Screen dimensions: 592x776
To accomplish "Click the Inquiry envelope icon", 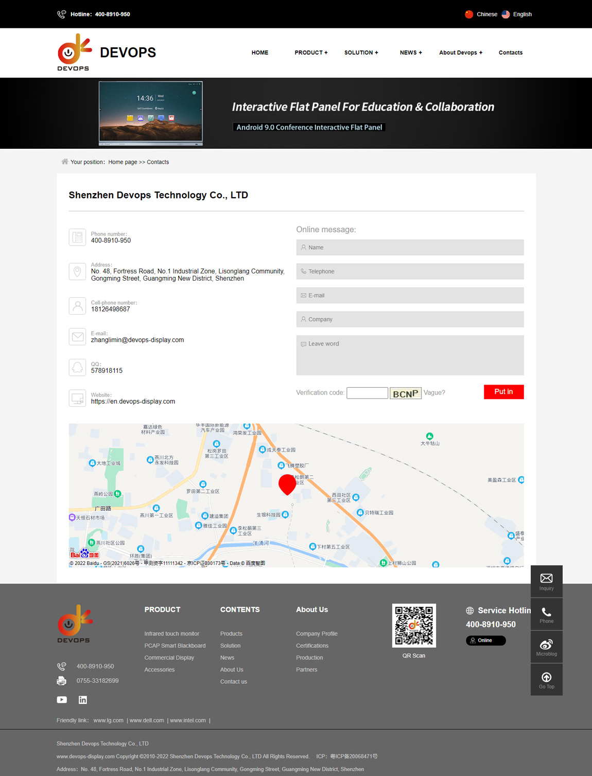I will click(546, 579).
